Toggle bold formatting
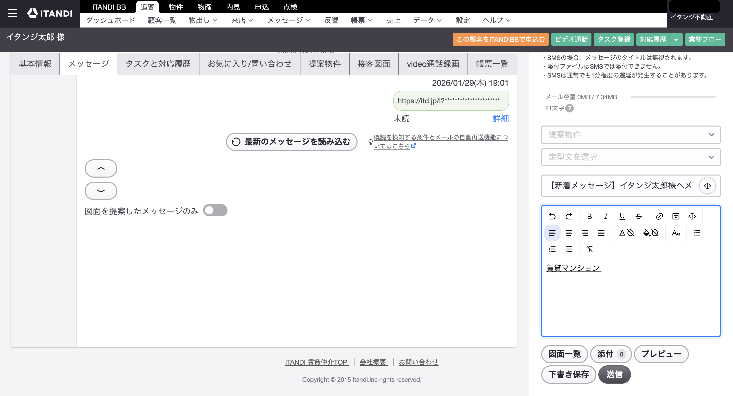The width and height of the screenshot is (733, 396). tap(589, 216)
